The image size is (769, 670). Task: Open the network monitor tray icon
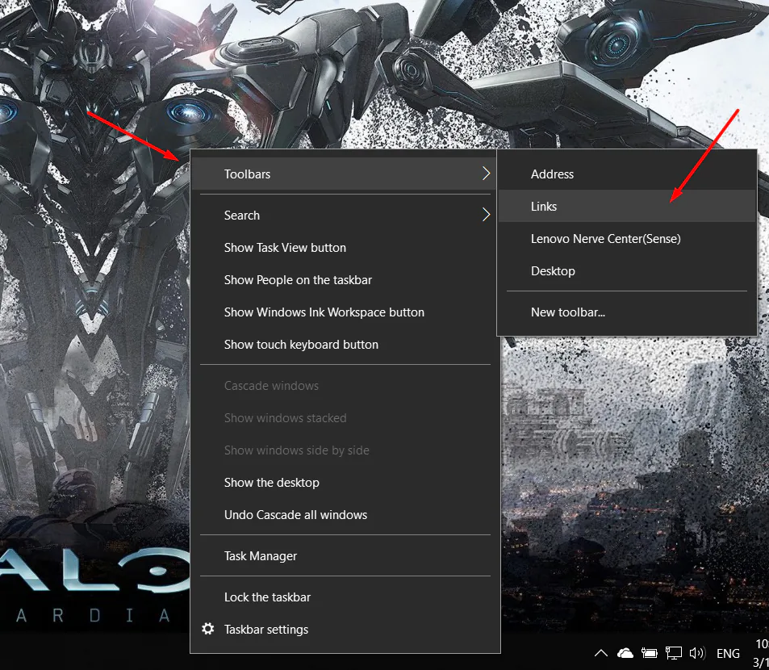click(x=673, y=653)
